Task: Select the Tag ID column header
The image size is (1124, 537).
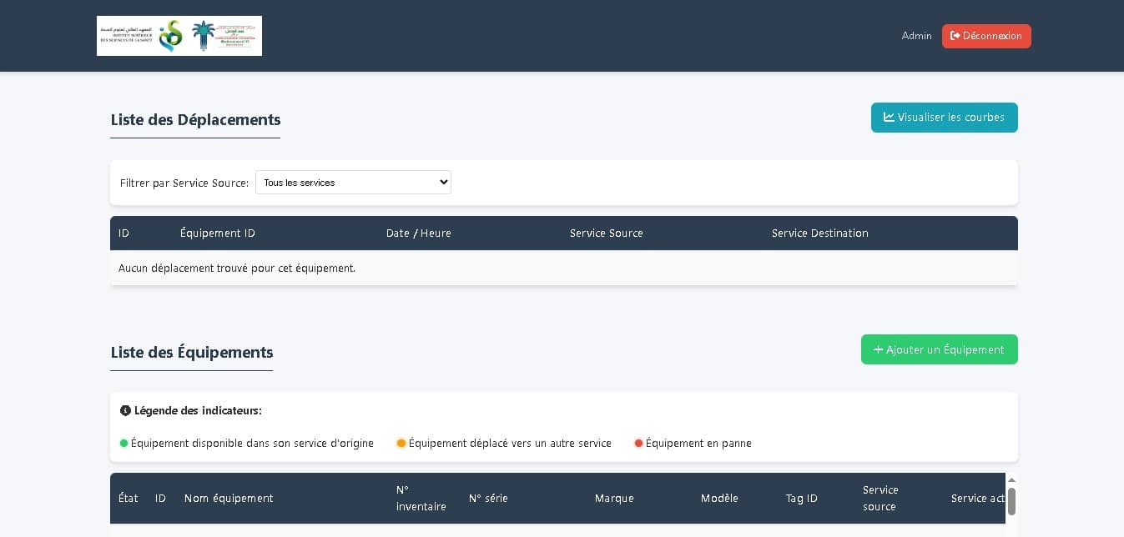Action: tap(801, 499)
